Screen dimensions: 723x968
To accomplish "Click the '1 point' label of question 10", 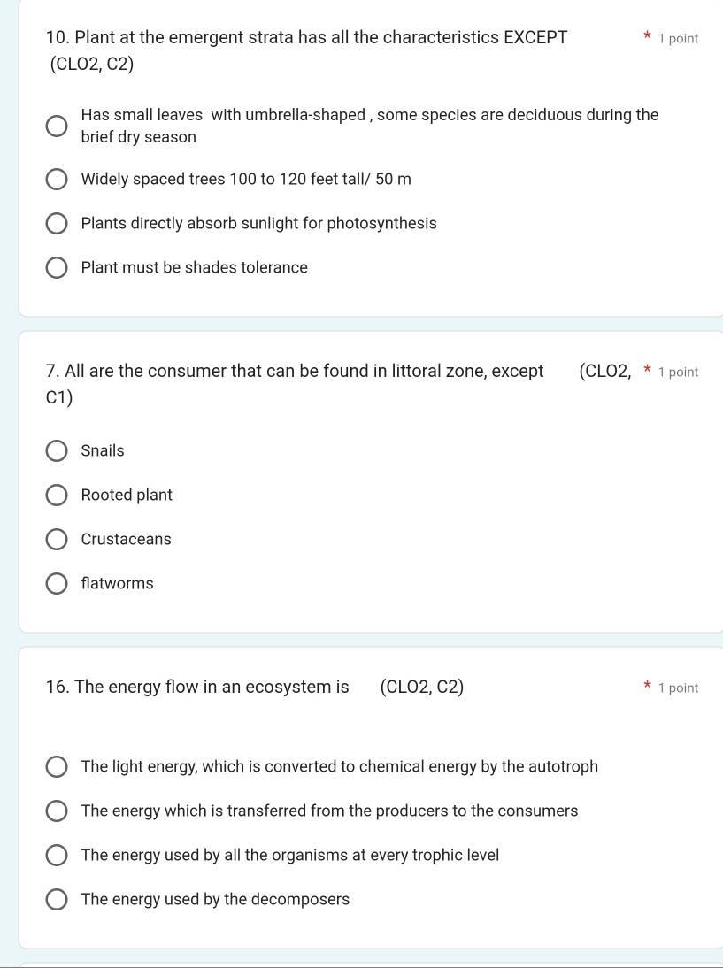I will (x=679, y=39).
